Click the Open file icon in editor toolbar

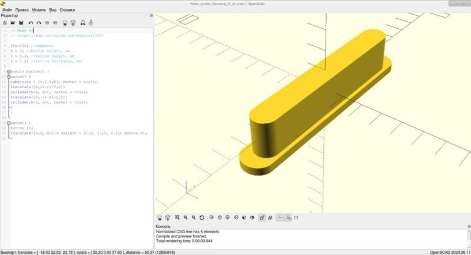(13, 23)
